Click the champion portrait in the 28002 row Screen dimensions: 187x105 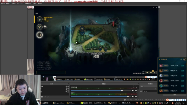point(161,81)
